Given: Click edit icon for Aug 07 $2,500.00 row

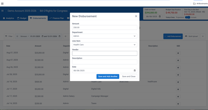Looking at the screenshot, I should pyautogui.click(x=178, y=60).
